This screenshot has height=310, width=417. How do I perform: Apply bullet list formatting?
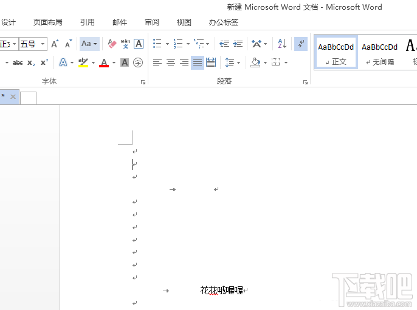[x=157, y=44]
